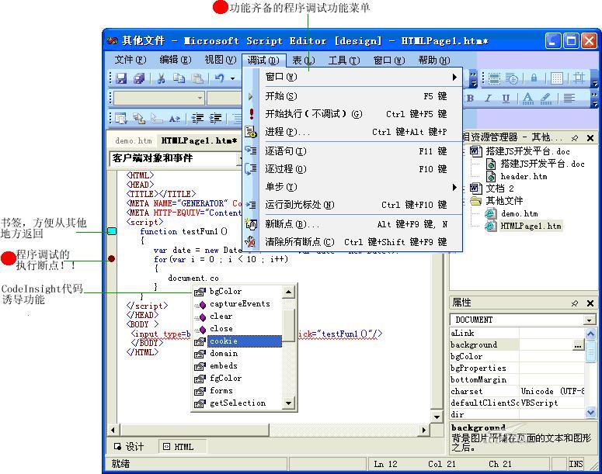The width and height of the screenshot is (602, 474).
Task: Click the Undo arrow icon
Action: tap(220, 78)
